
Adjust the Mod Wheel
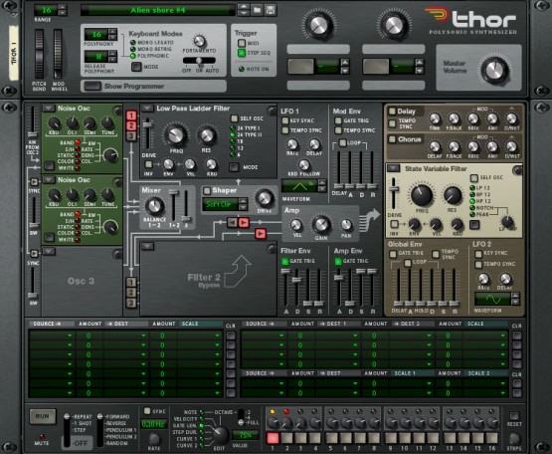[58, 54]
